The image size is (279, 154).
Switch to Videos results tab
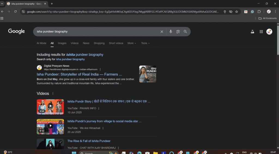click(x=75, y=43)
